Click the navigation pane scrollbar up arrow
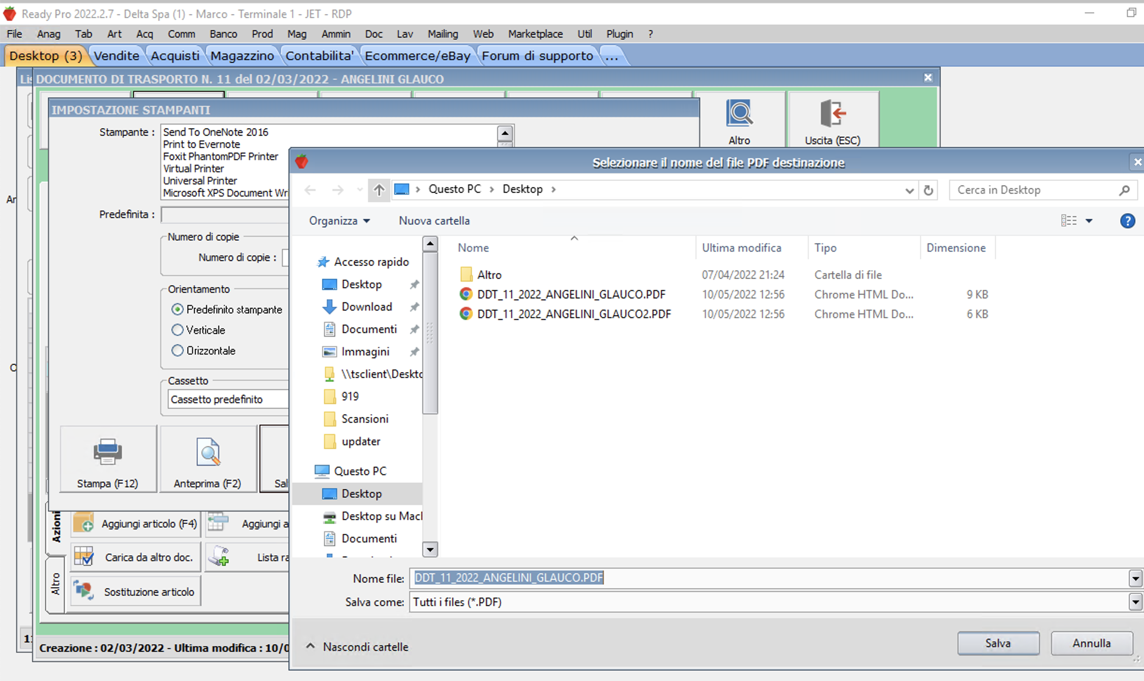This screenshot has width=1144, height=681. tap(430, 243)
